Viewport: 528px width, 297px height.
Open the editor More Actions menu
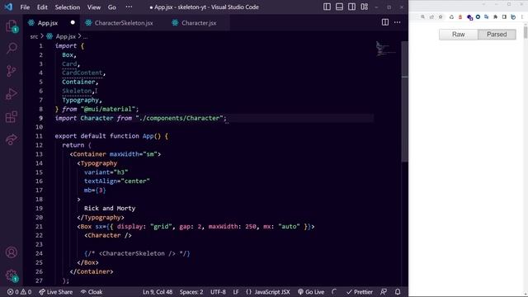coord(398,22)
